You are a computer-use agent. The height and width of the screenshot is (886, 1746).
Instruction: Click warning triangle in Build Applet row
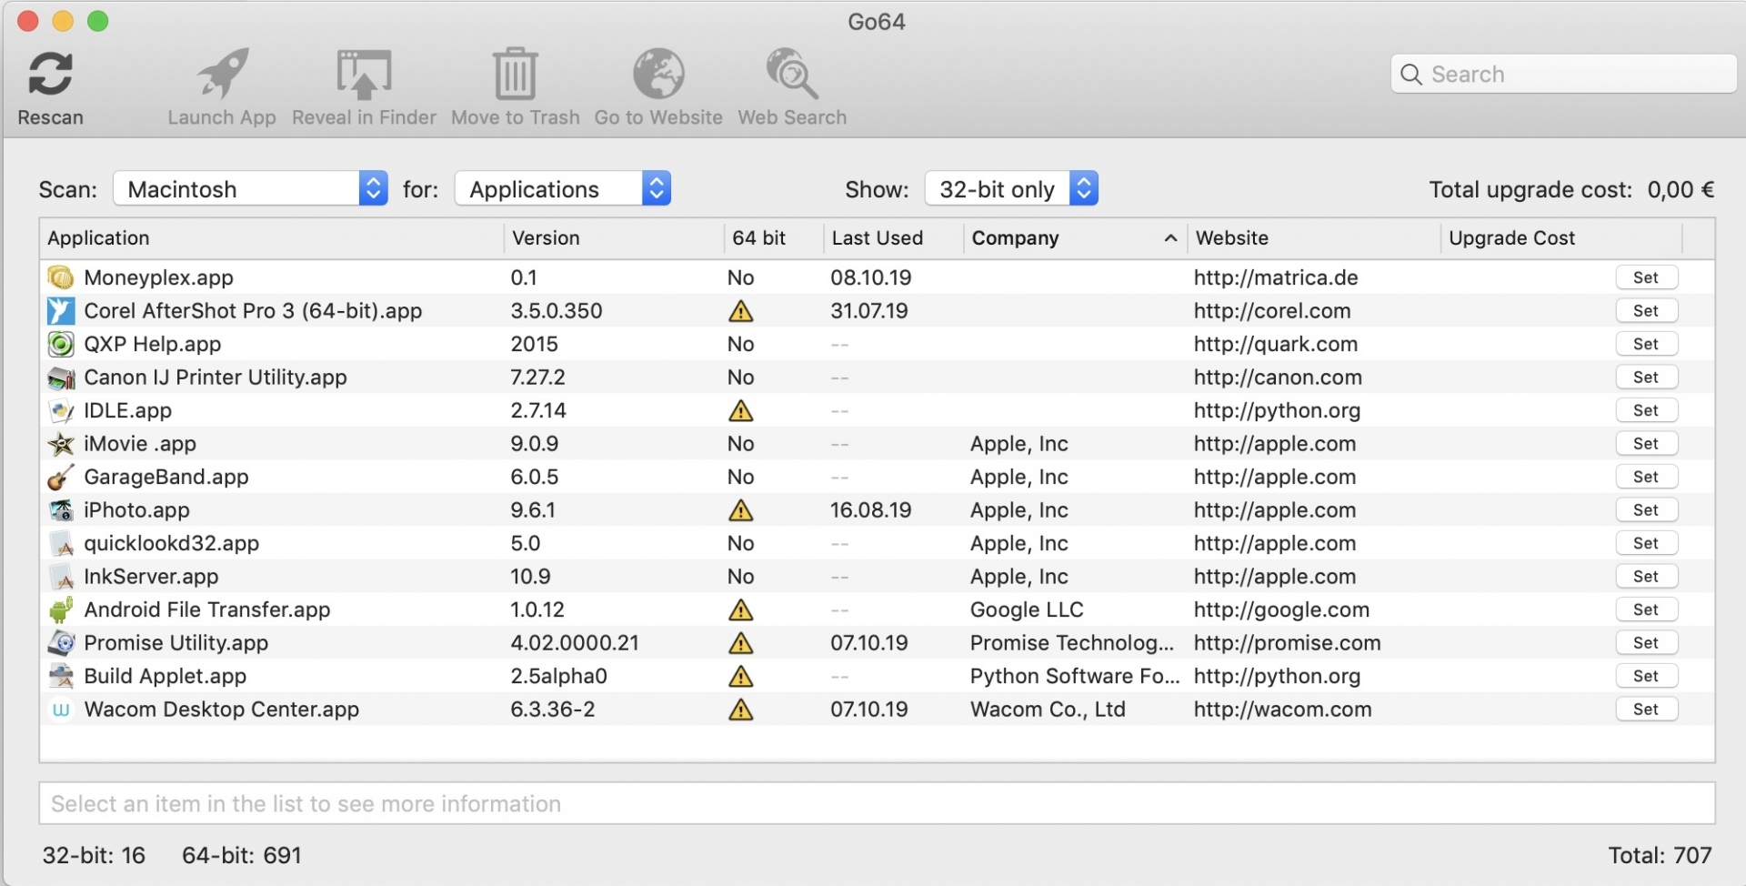coord(741,677)
